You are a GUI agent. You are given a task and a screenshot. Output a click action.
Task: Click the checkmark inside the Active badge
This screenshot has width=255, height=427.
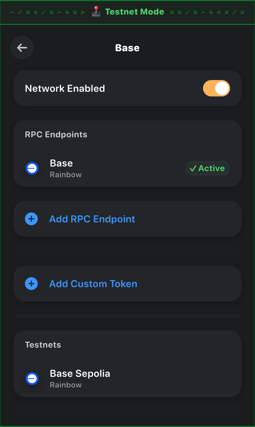[x=194, y=168]
